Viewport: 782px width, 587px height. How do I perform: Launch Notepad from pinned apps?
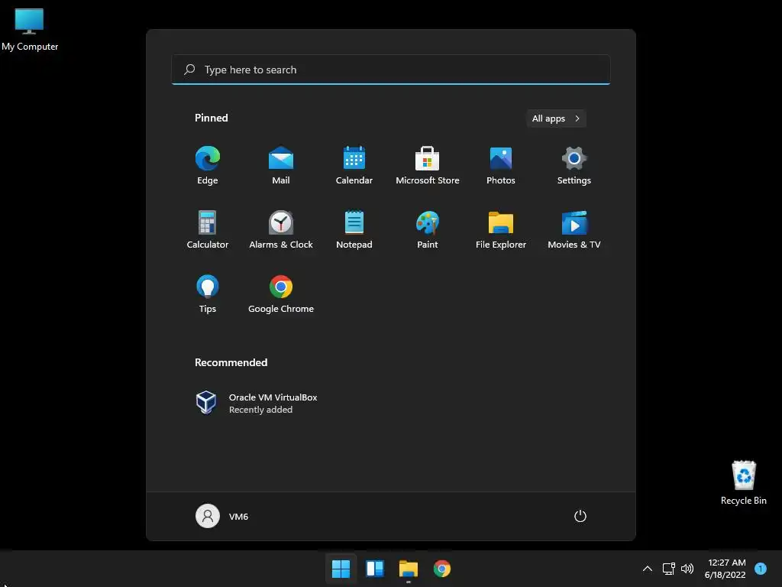click(354, 229)
